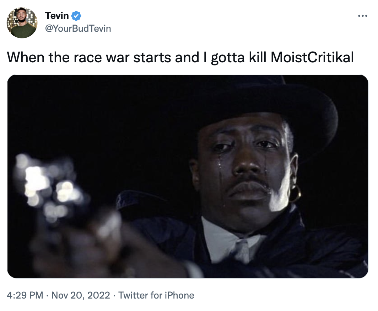
Task: Click Tevin's circular profile picture
Action: (x=20, y=20)
